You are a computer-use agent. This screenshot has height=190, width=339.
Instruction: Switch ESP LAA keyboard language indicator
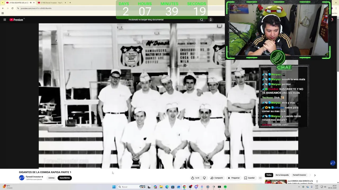point(317,187)
